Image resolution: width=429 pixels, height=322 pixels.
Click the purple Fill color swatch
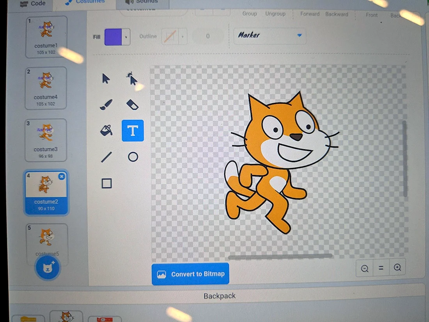click(113, 37)
